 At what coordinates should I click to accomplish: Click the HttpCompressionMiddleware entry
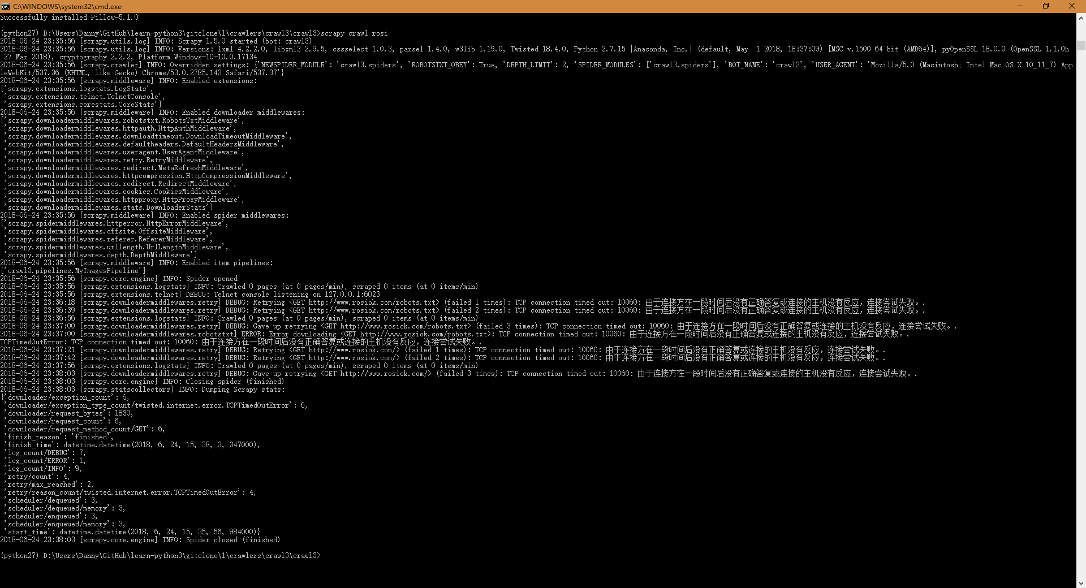pyautogui.click(x=148, y=176)
